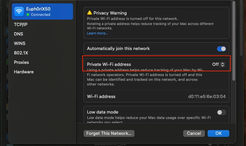Screen dimensions: 246x146
Task: Show the Hardware section
Action: click(24, 72)
